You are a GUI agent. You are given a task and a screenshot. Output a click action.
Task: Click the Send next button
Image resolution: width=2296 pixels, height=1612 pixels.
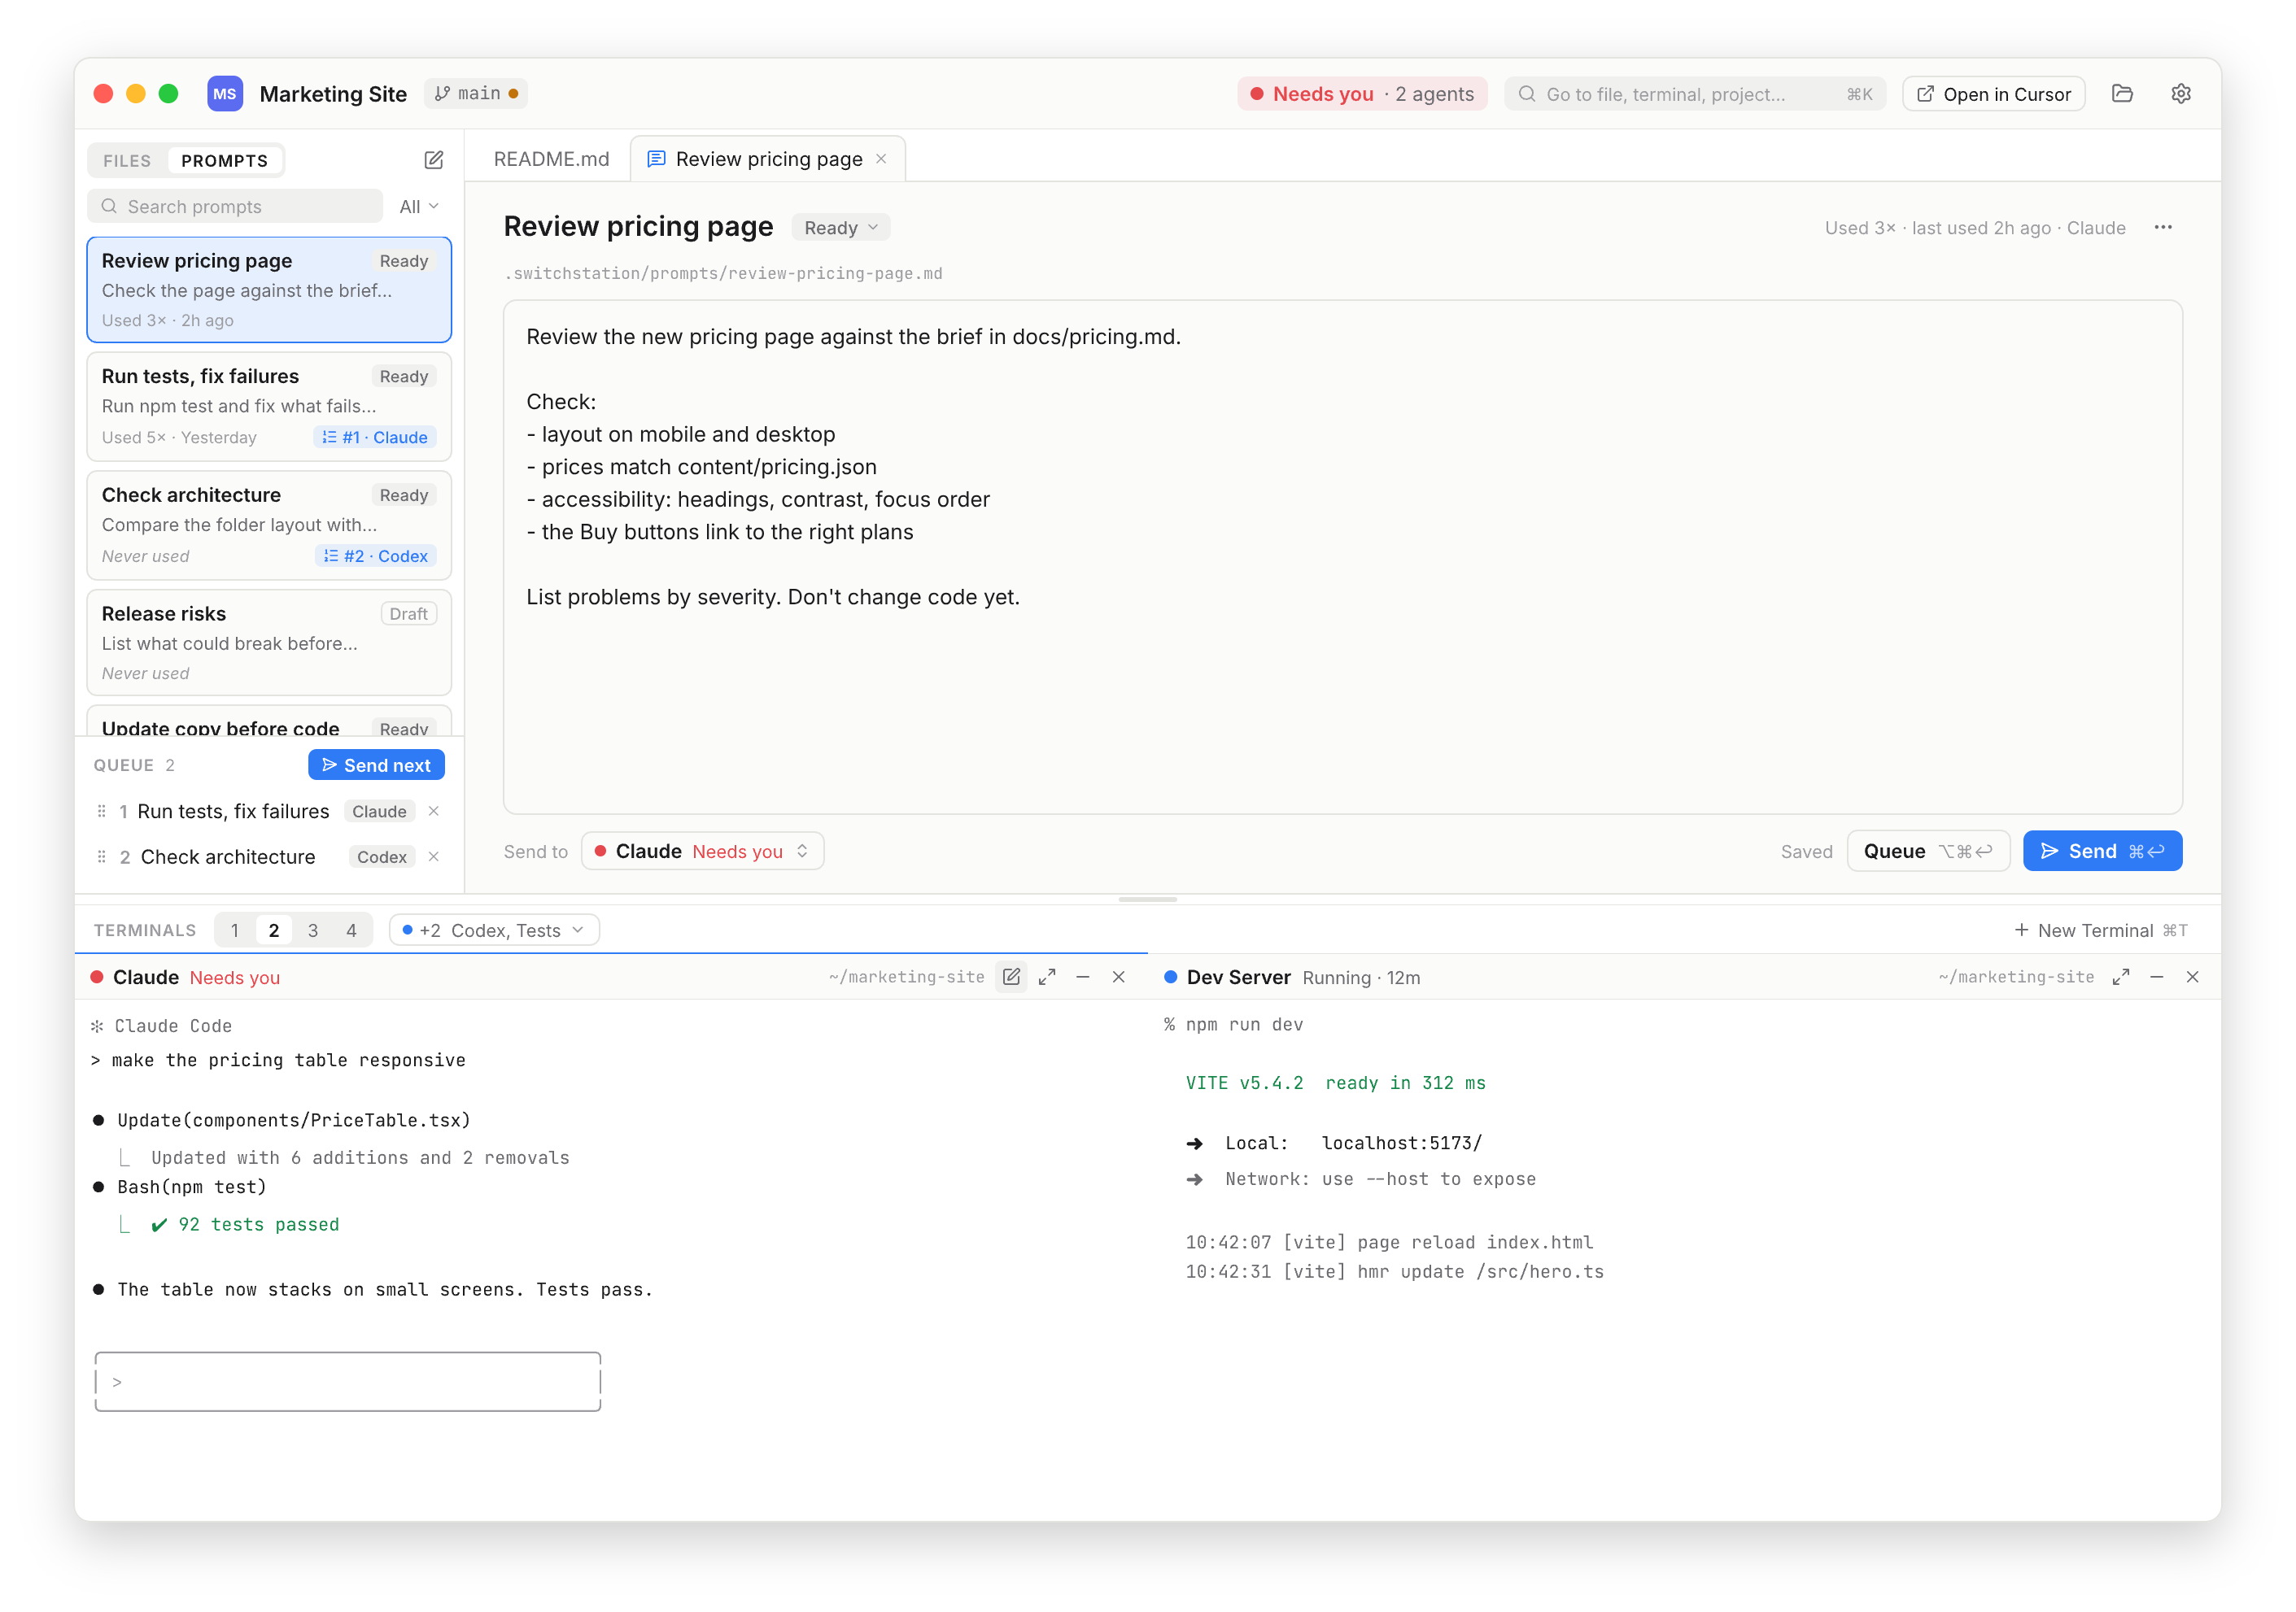pyautogui.click(x=376, y=765)
